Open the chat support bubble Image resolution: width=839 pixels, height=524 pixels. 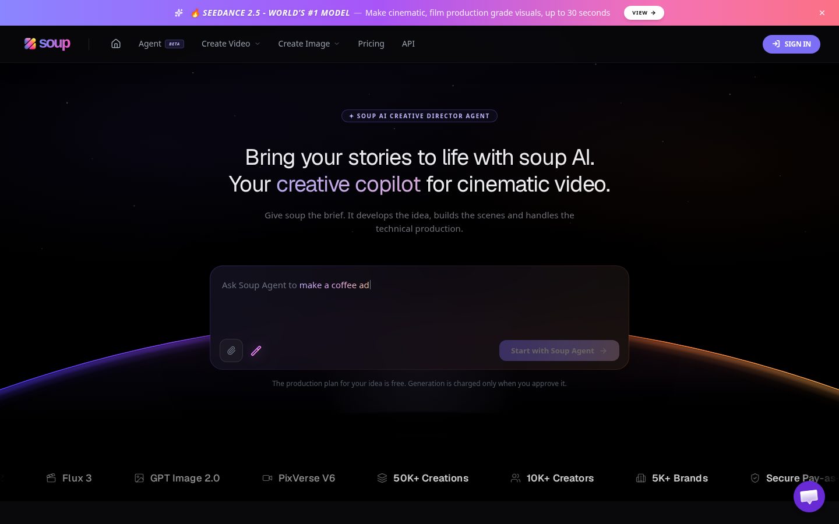pos(809,497)
